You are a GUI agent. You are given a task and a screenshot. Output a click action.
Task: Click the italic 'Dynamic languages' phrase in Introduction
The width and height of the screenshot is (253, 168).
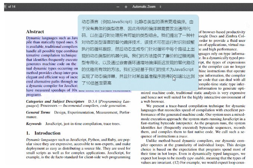tap(42, 140)
